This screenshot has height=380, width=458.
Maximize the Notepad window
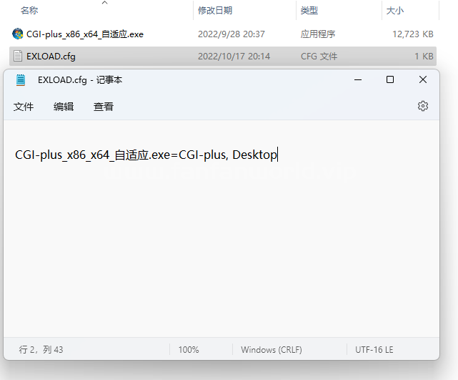click(x=389, y=80)
